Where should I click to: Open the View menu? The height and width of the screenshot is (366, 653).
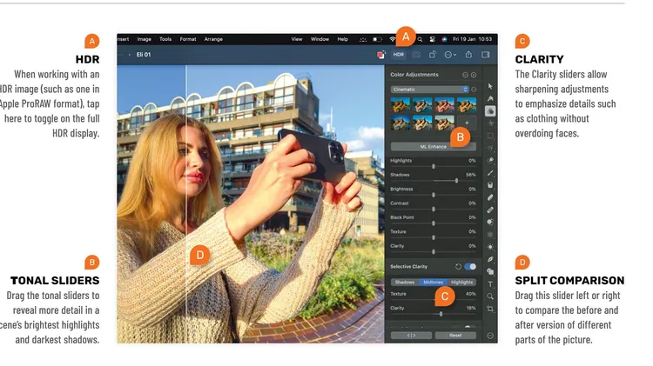point(297,39)
